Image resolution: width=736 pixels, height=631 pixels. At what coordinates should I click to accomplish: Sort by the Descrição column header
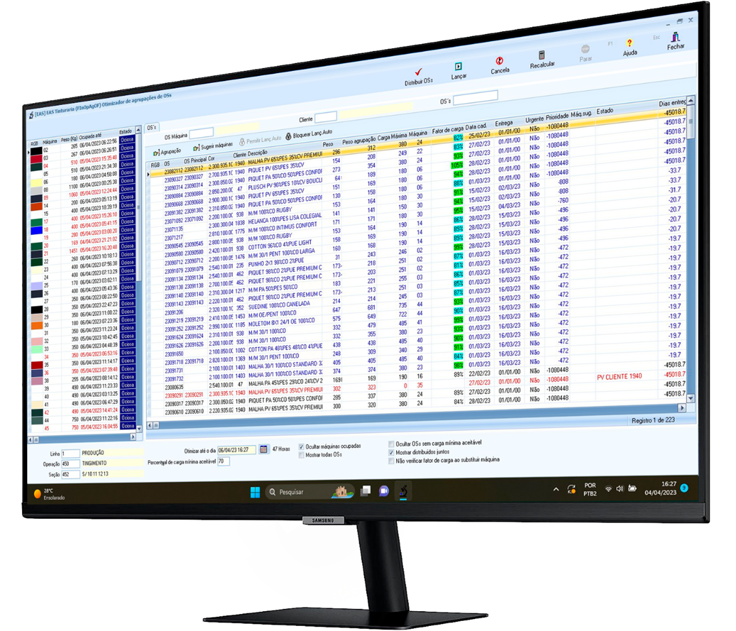pos(257,153)
